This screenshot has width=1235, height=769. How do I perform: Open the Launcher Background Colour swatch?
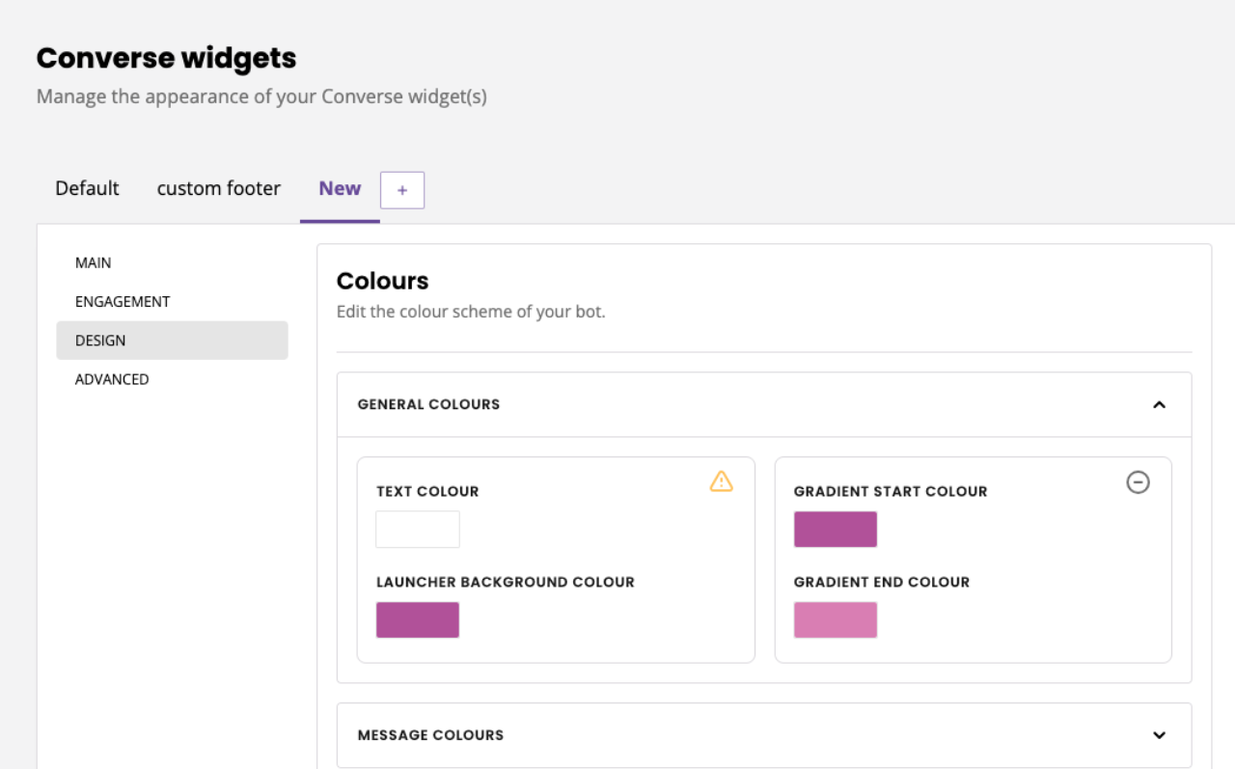(x=418, y=620)
